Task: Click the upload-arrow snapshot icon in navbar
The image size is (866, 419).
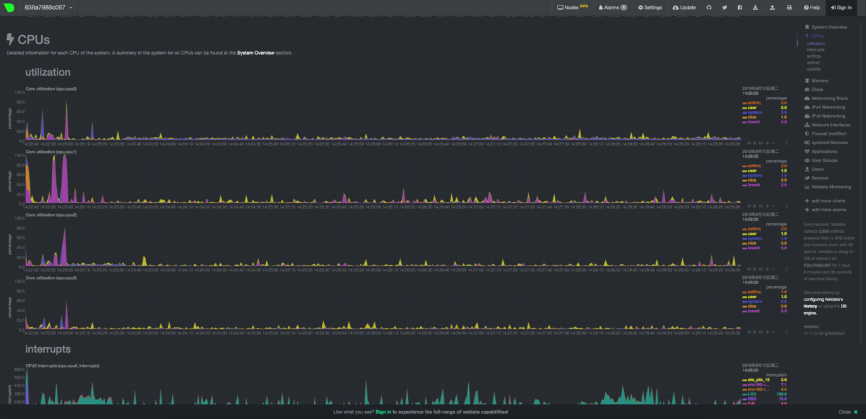Action: click(773, 7)
